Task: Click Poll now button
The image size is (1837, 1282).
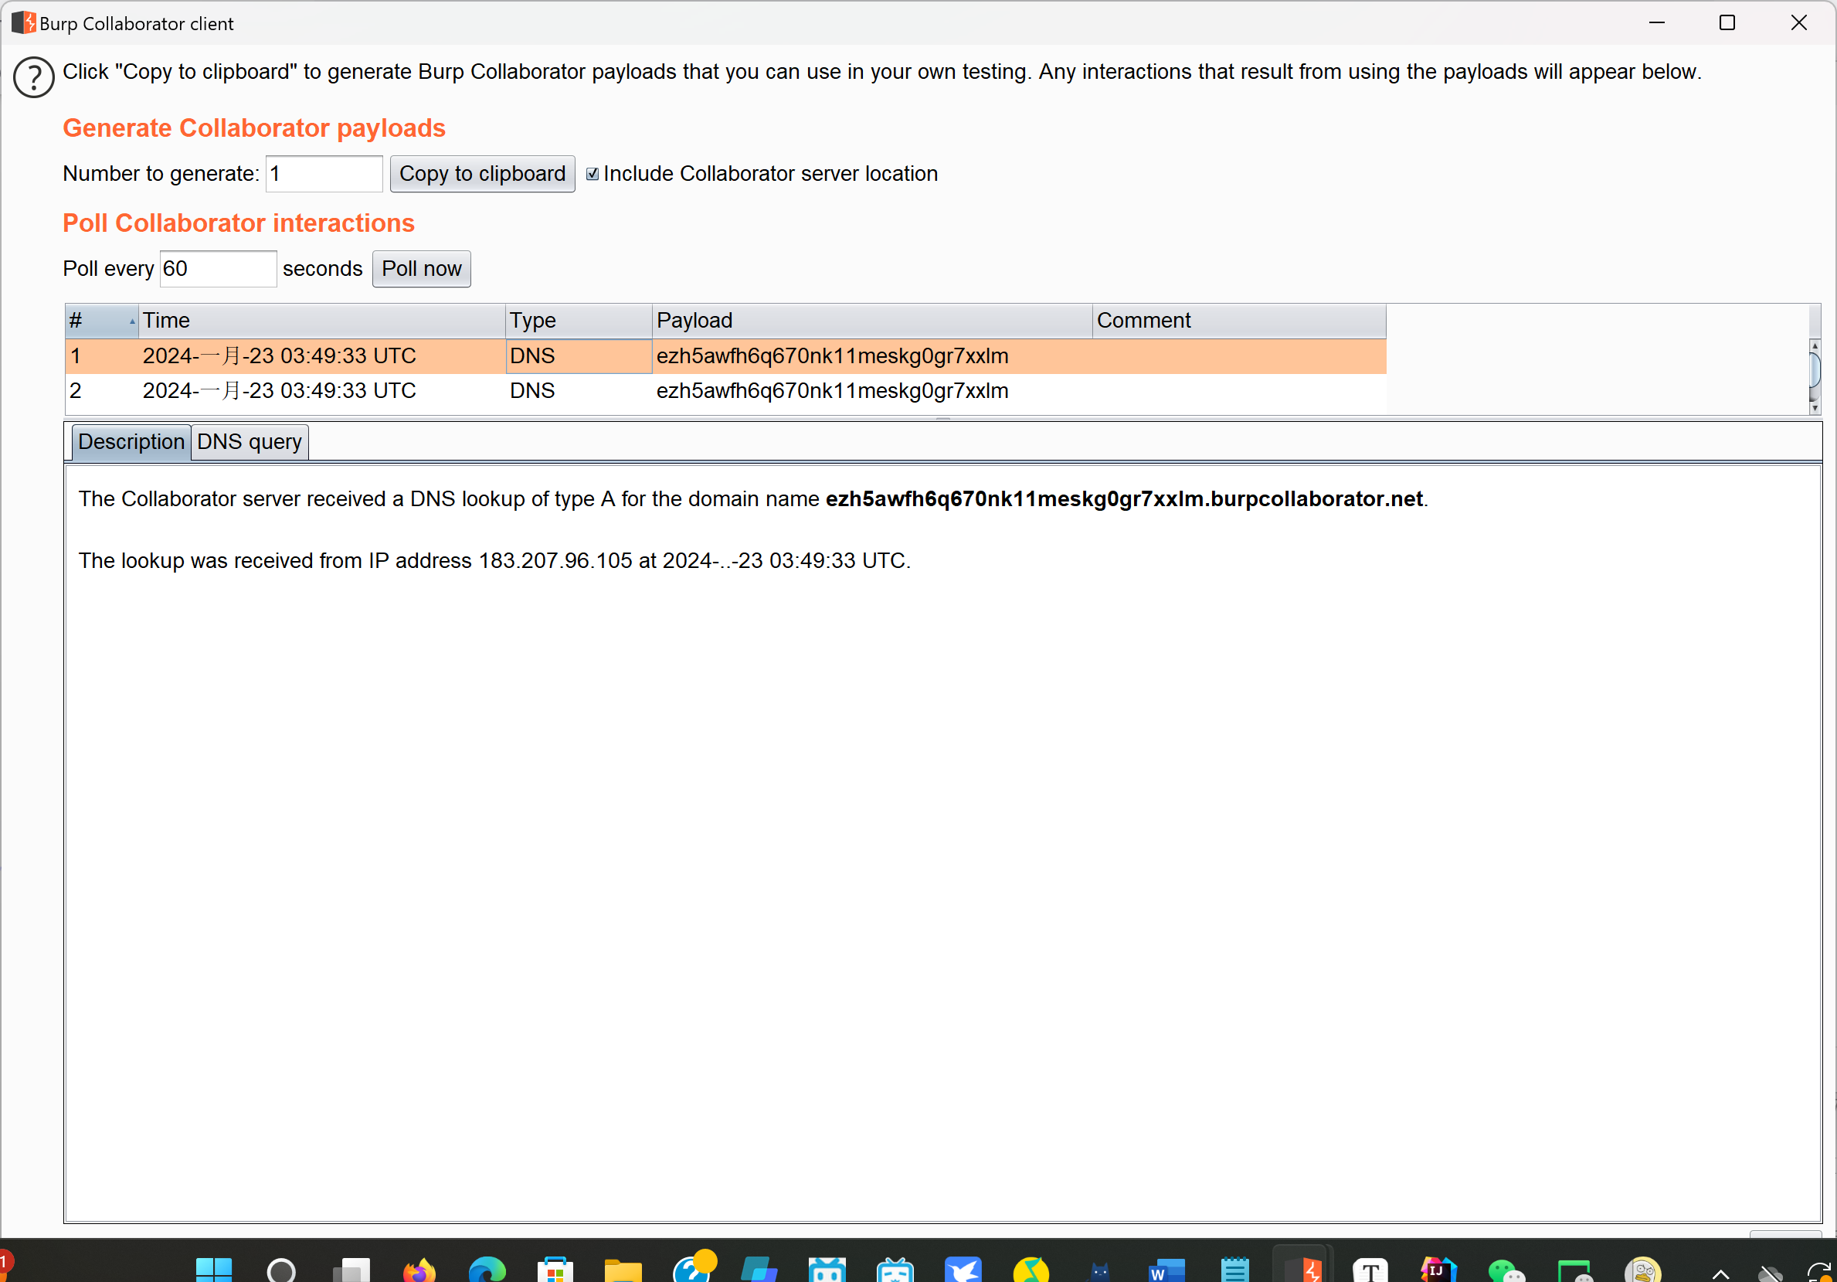Action: coord(420,268)
